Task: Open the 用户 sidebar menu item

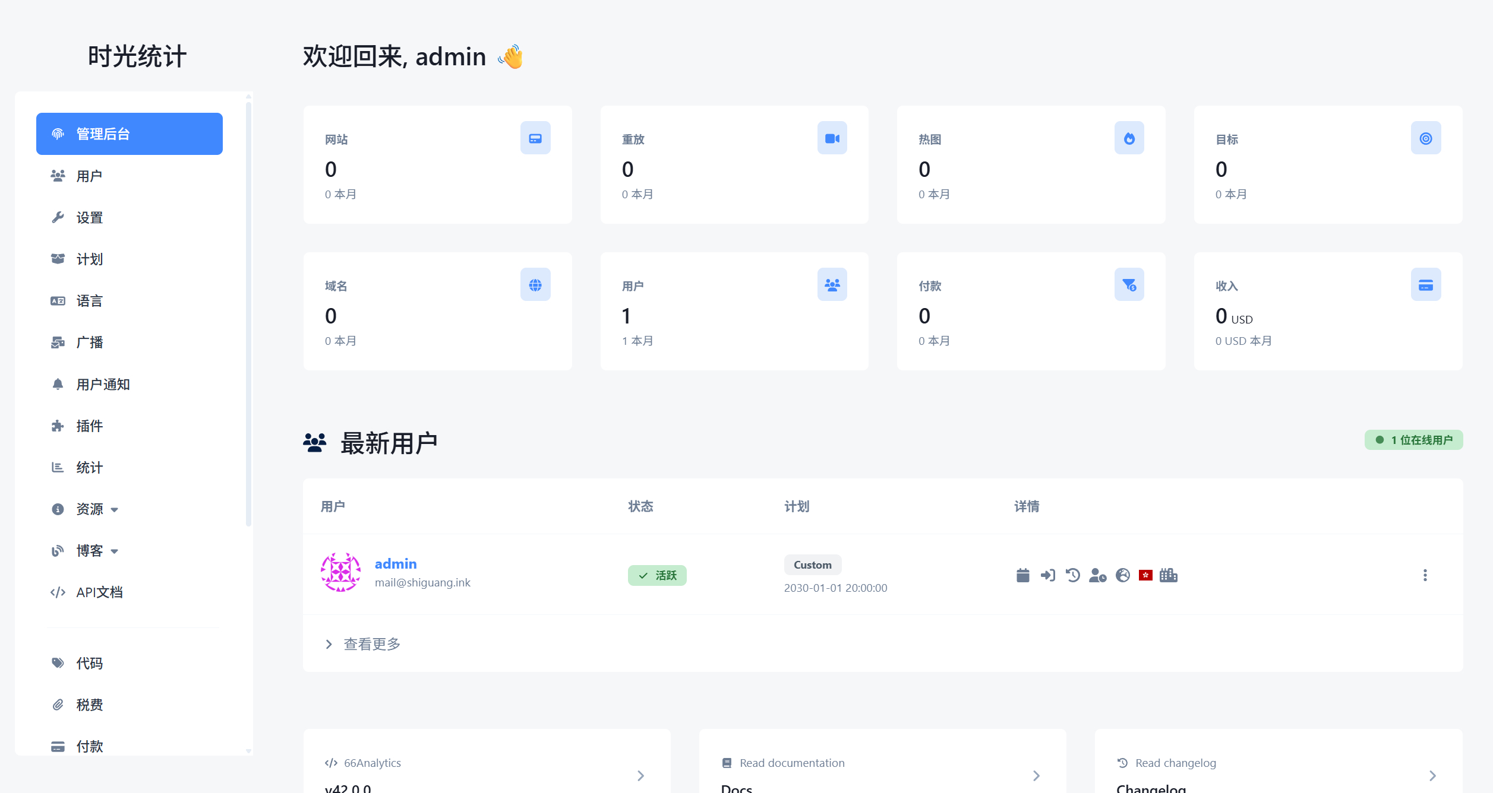Action: point(89,176)
